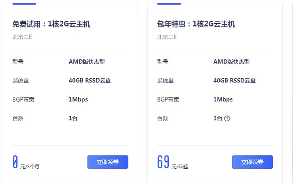Click 40GB RSSD云盘 in the 包年特惠 card

tap(234, 81)
